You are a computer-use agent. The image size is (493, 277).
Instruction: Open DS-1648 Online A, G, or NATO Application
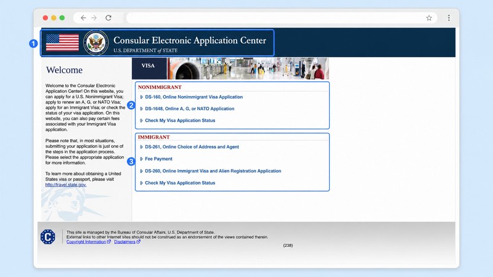click(190, 109)
